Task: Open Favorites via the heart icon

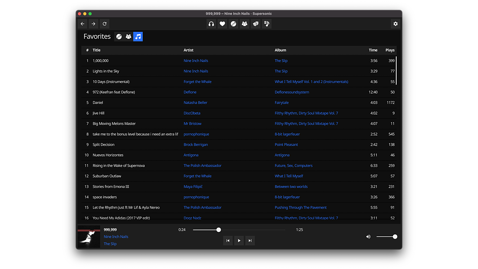Action: tap(222, 24)
